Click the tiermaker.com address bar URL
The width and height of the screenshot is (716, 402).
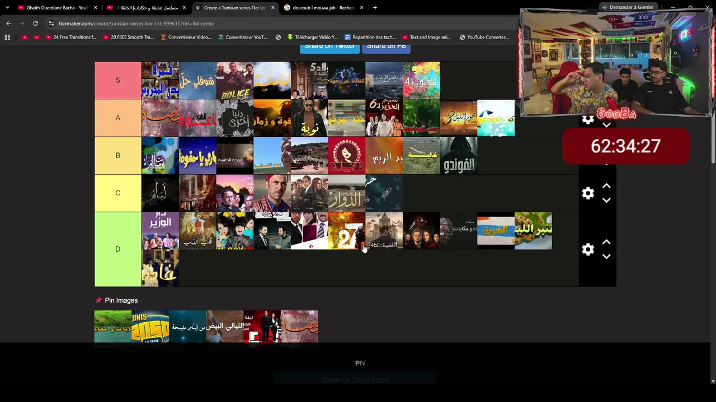tap(136, 23)
